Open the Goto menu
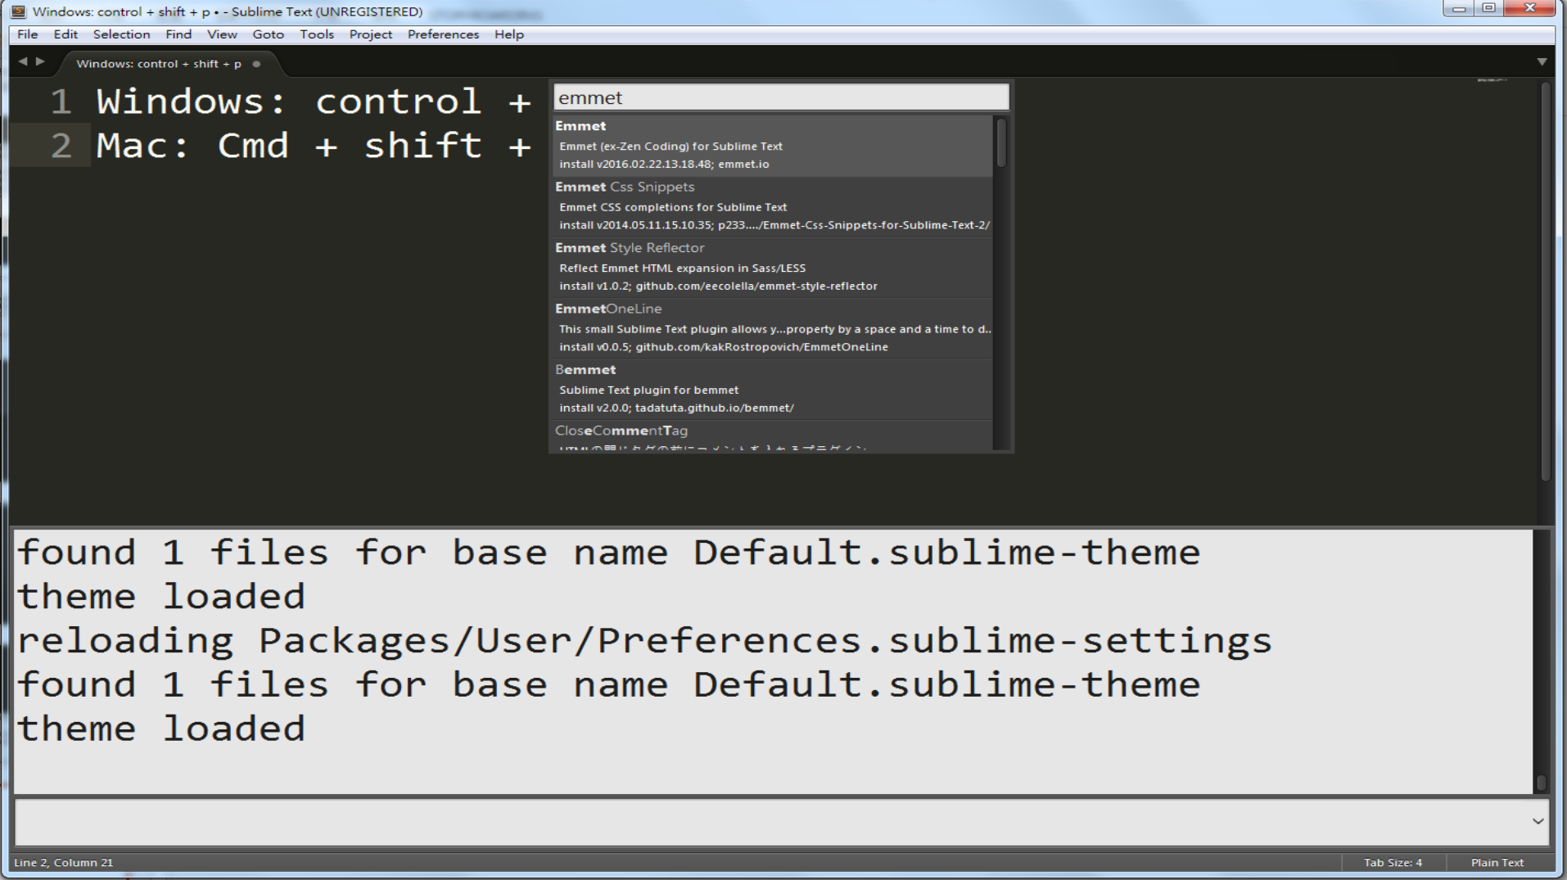The width and height of the screenshot is (1567, 880). pos(268,34)
